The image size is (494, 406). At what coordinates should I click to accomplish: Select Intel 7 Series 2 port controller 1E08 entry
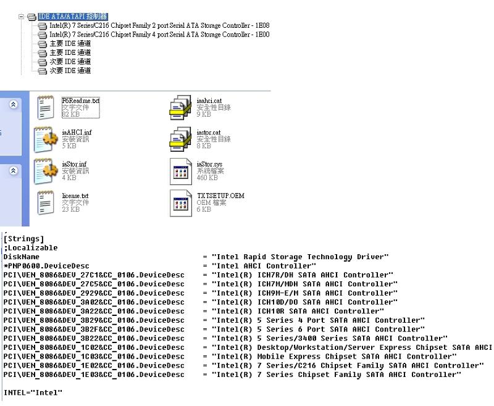point(159,25)
